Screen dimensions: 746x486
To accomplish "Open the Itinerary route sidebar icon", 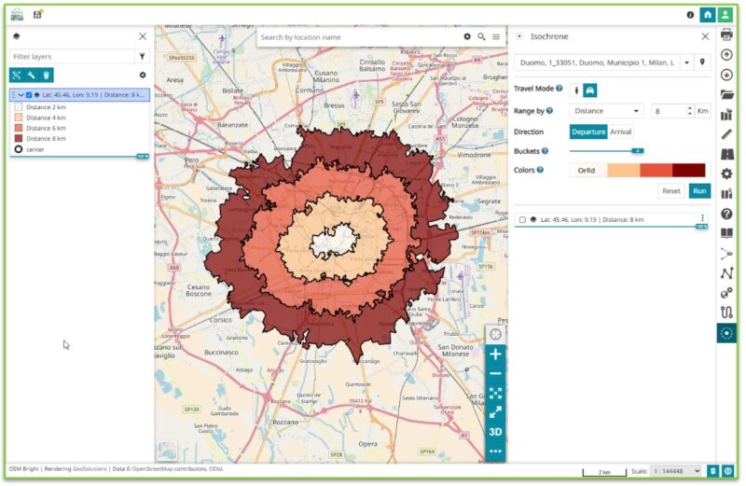I will [x=726, y=312].
